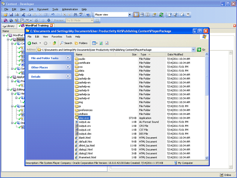Toggle the vertical split layout button
Image resolution: width=237 pixels, height=178 pixels.
(x=147, y=15)
